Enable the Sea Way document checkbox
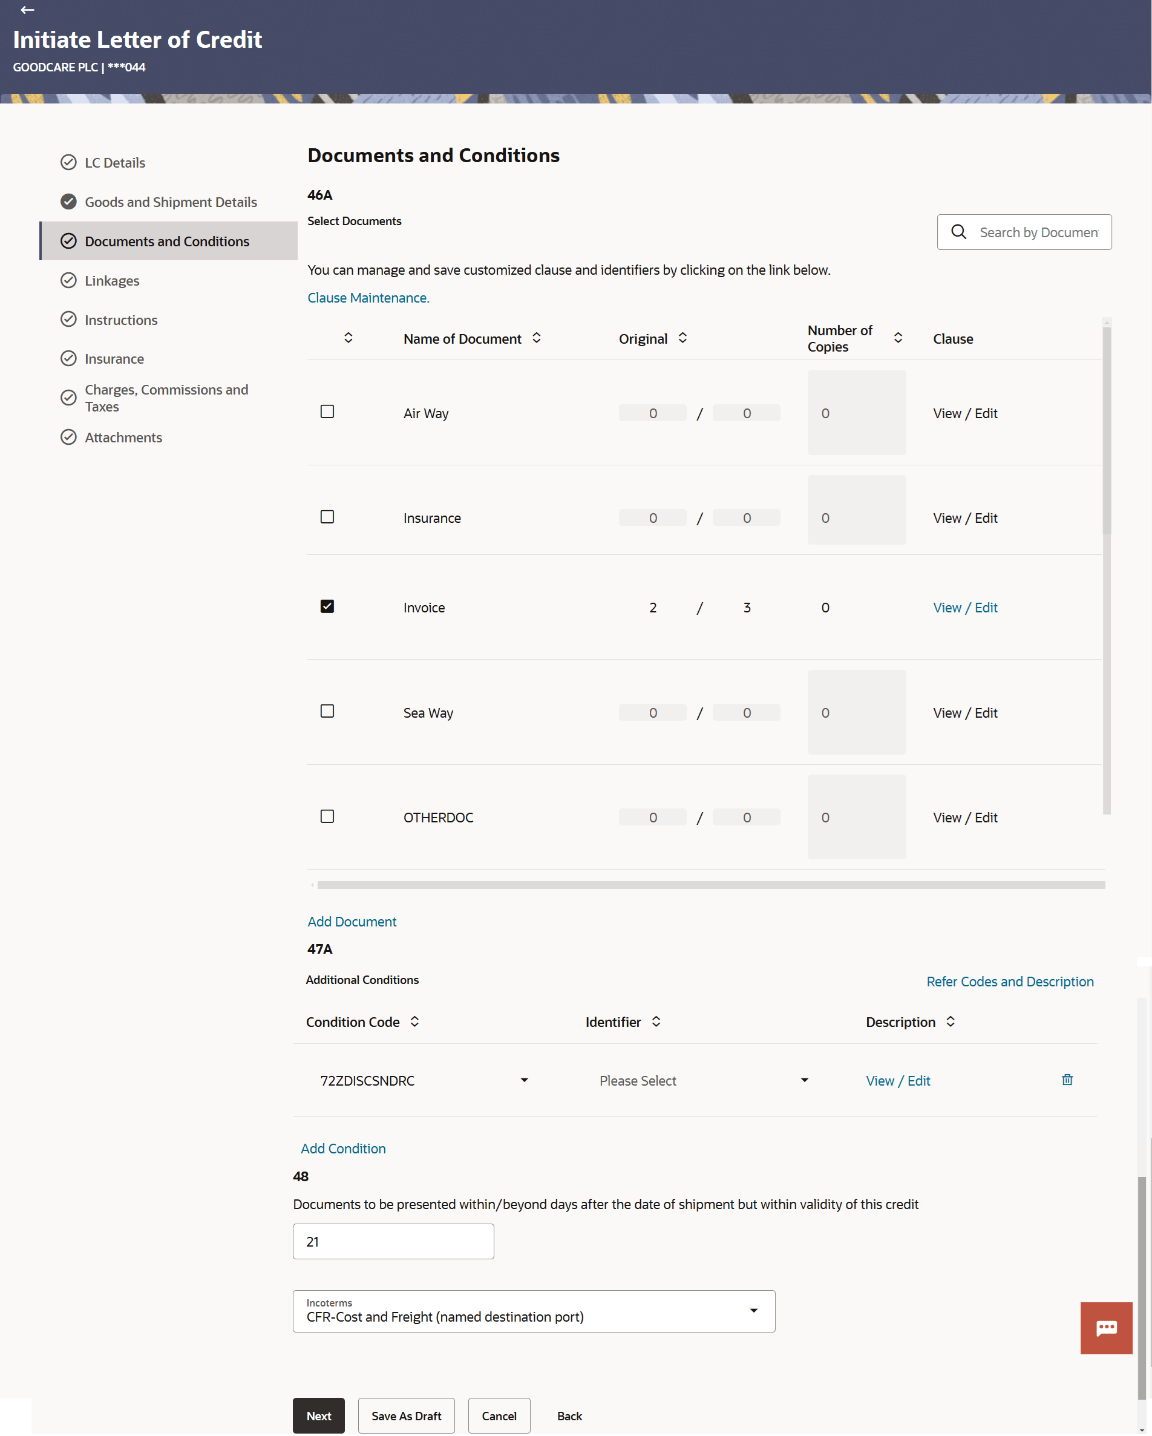Image resolution: width=1152 pixels, height=1436 pixels. [x=327, y=711]
